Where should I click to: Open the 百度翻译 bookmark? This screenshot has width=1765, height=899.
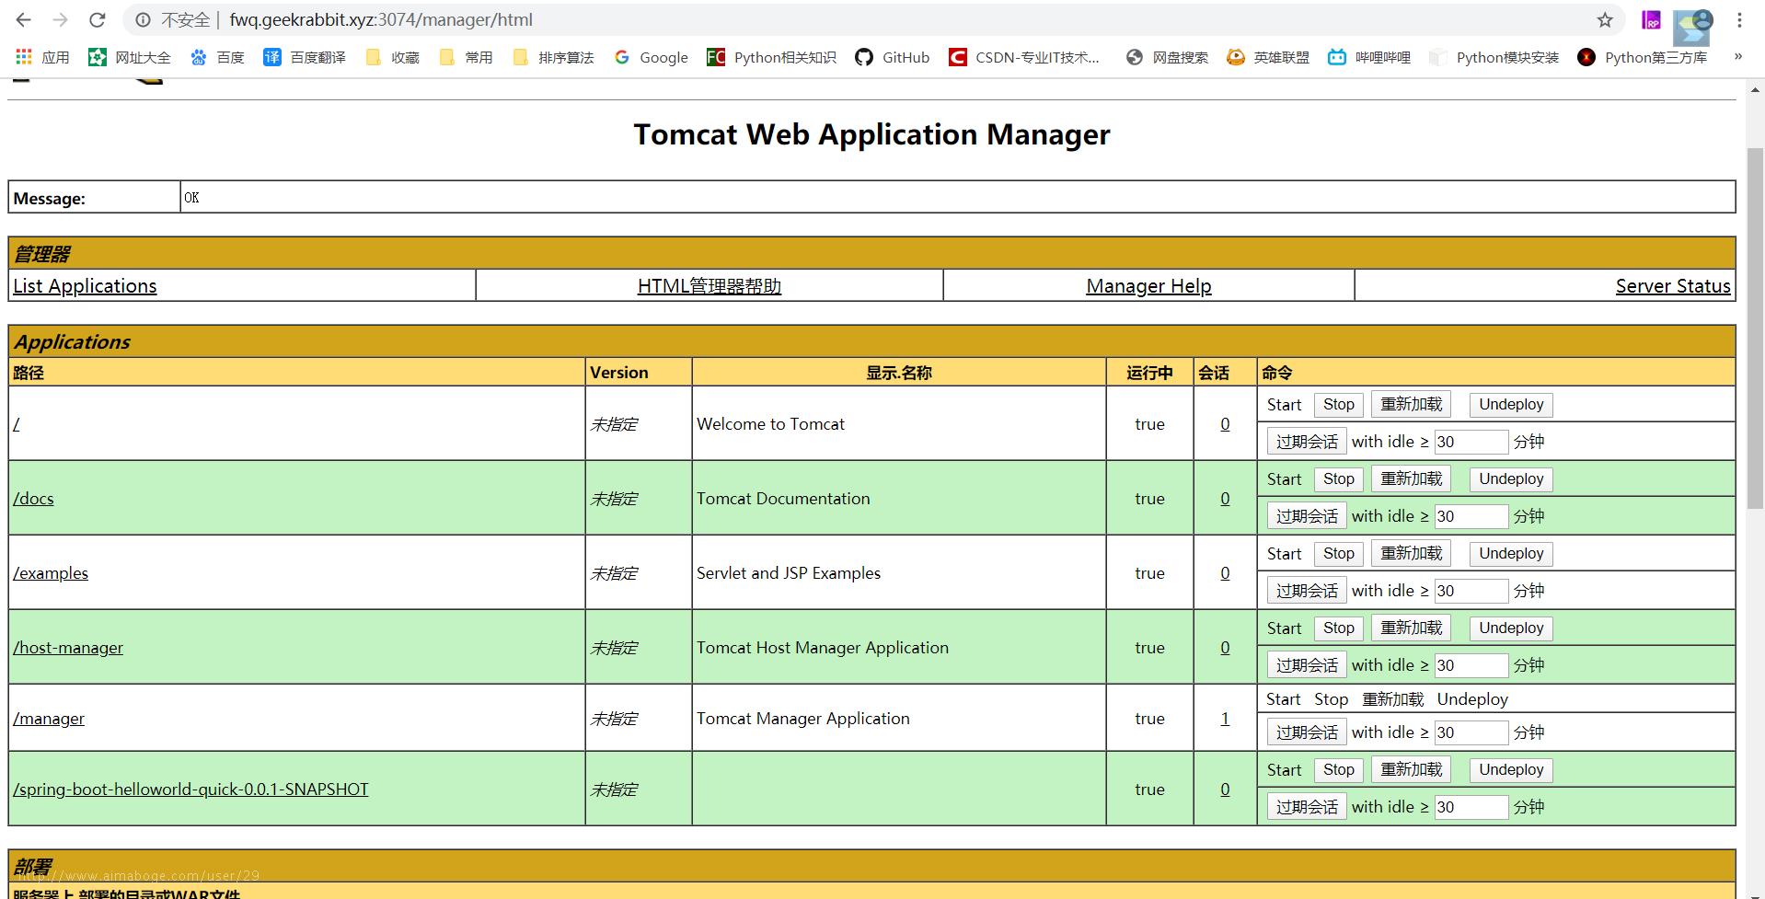tap(305, 57)
